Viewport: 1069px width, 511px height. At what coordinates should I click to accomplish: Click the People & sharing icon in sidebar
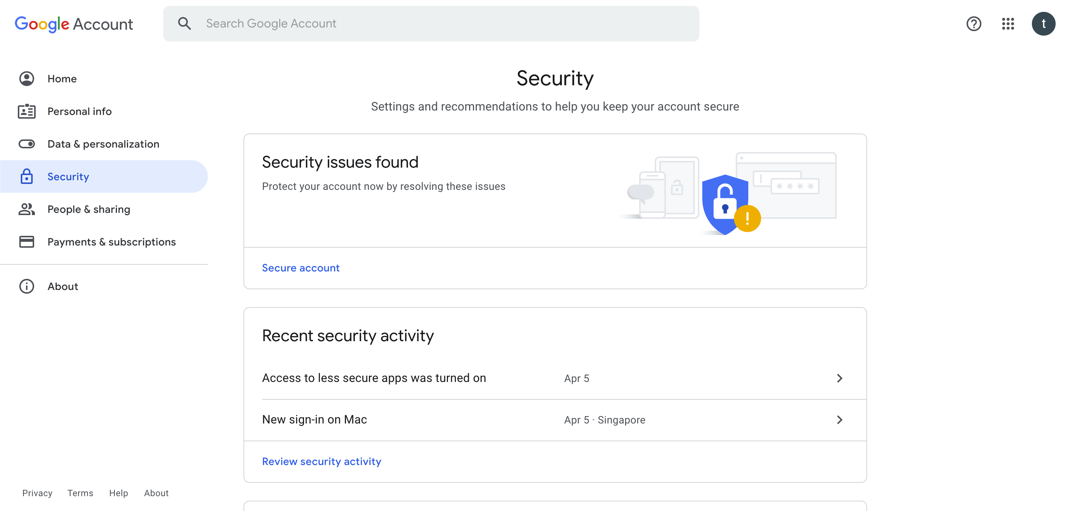27,208
